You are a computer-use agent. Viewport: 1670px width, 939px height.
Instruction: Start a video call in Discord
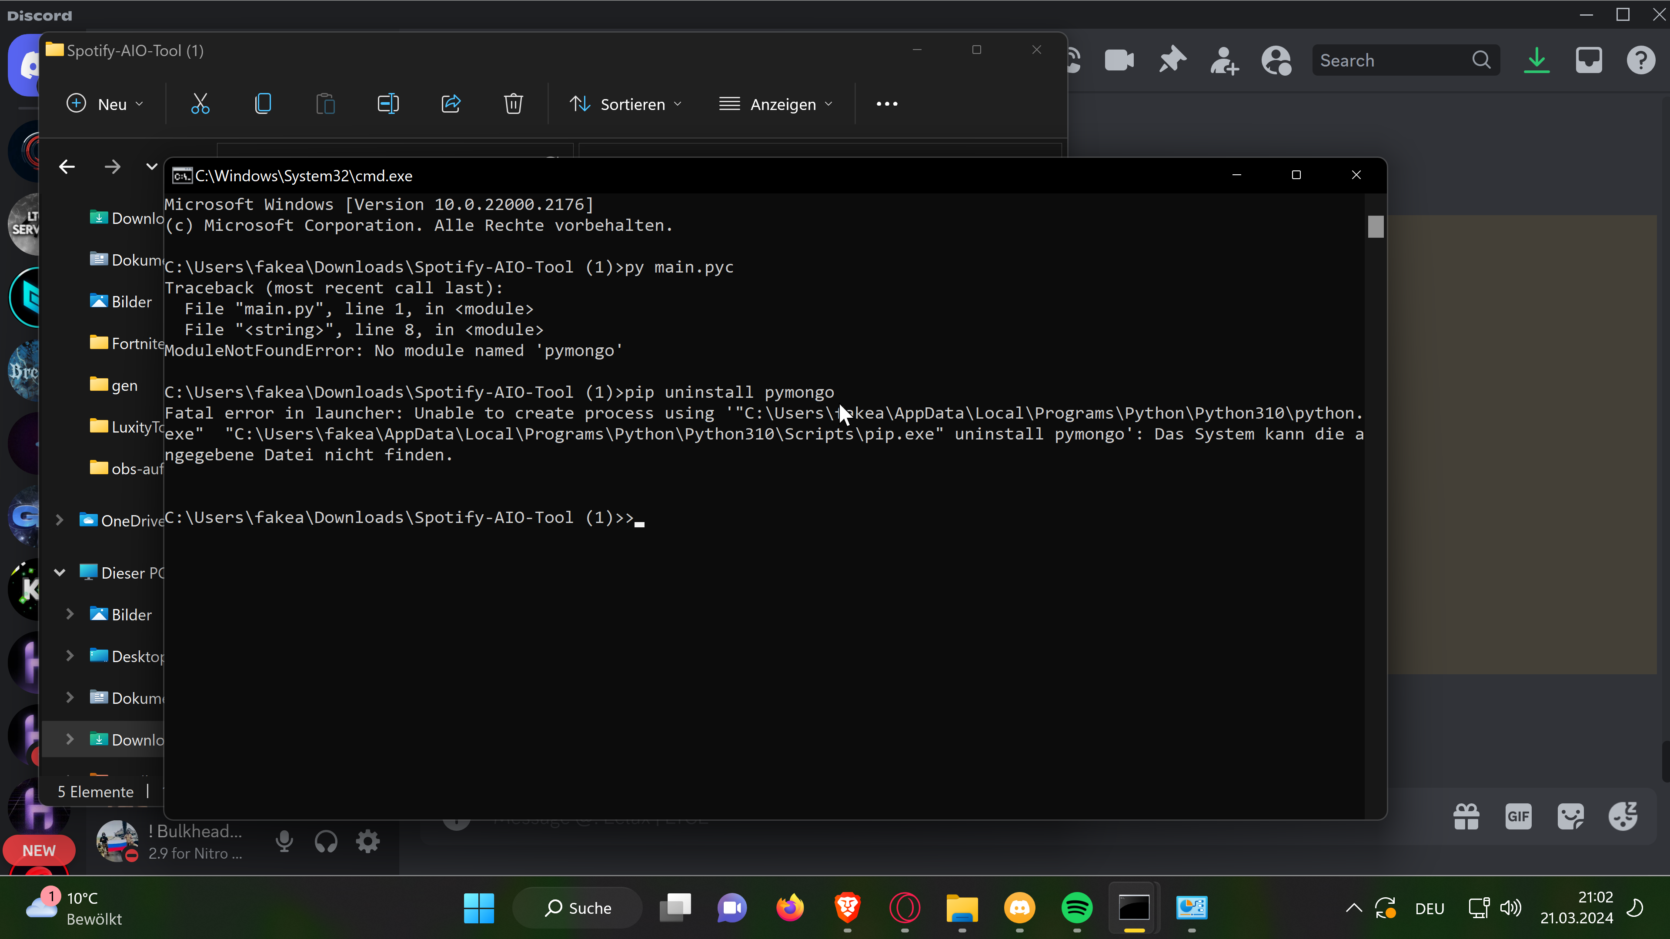point(1119,60)
